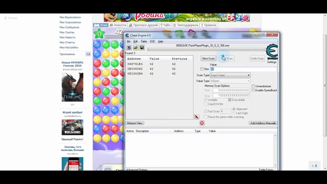This screenshot has width=327, height=184.
Task: Click the Description column header in address table
Action: [x=142, y=131]
